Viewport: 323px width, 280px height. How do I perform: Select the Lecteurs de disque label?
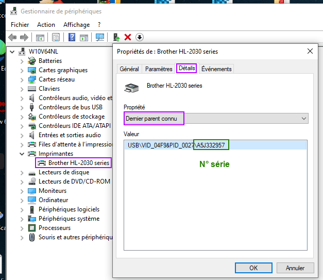click(x=64, y=172)
